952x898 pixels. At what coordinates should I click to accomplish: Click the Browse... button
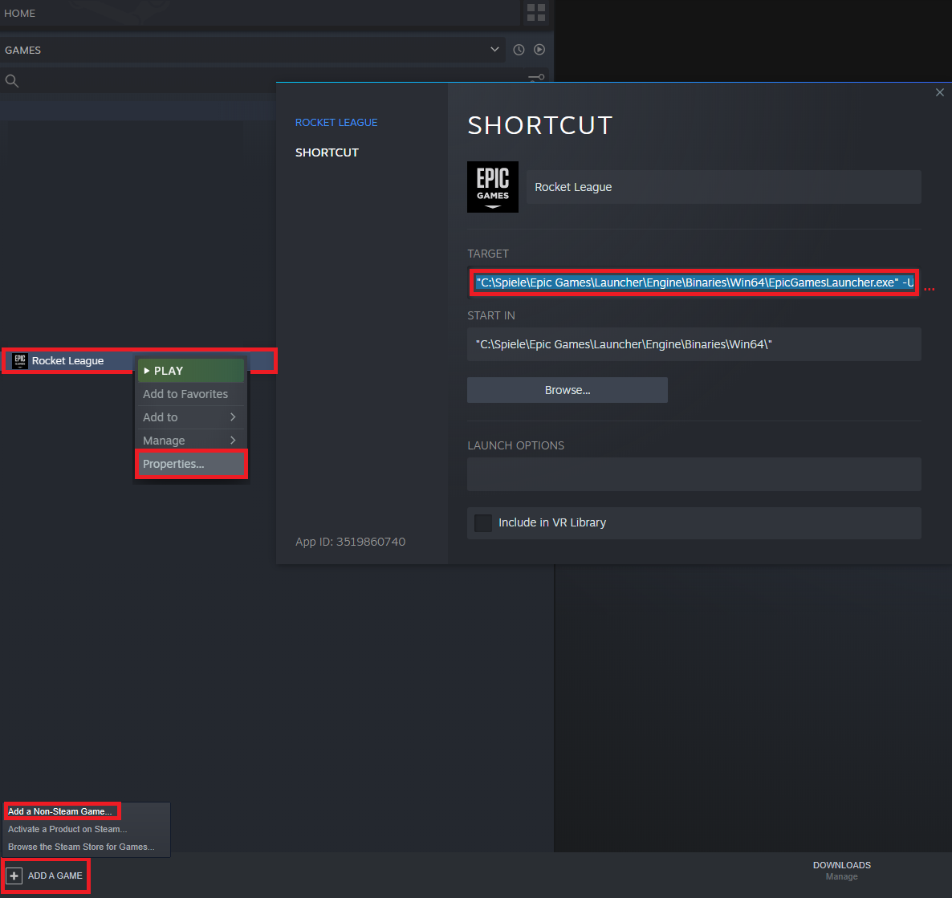tap(567, 390)
